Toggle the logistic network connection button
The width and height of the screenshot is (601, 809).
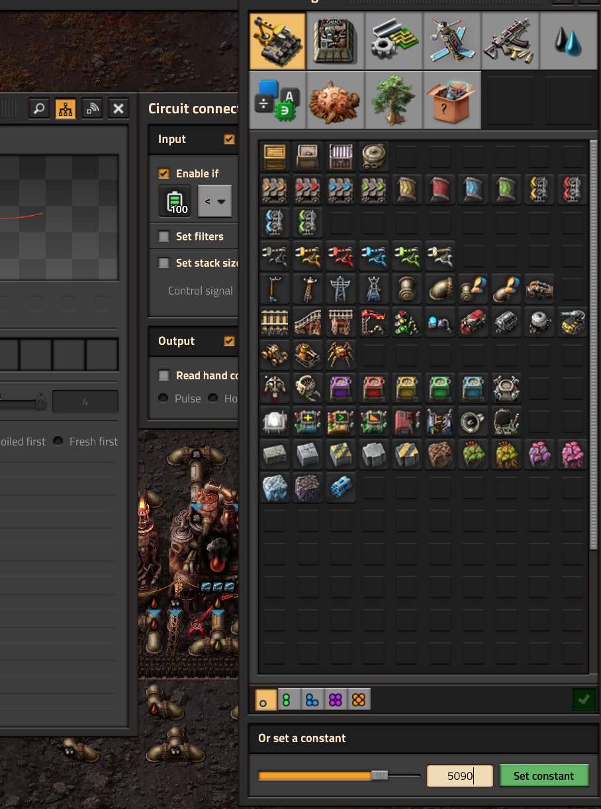pyautogui.click(x=92, y=109)
